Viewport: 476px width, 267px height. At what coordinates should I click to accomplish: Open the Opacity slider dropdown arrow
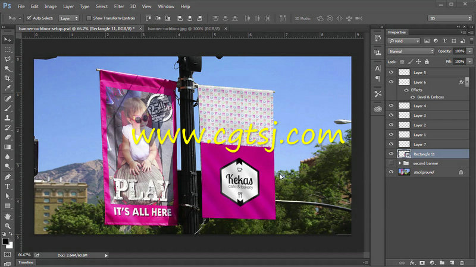tap(469, 52)
